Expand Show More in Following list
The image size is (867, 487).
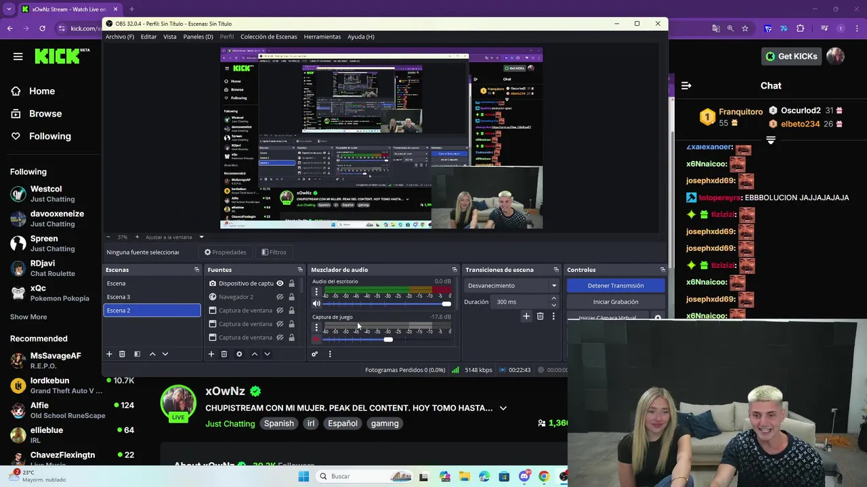click(28, 317)
